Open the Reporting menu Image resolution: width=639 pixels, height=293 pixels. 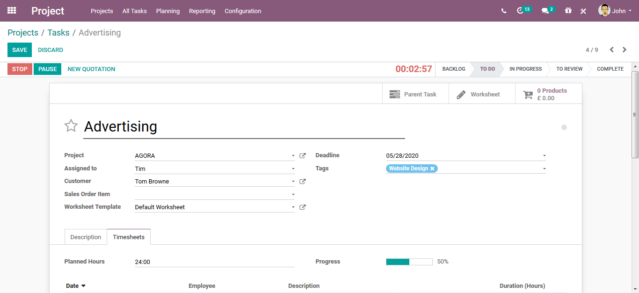click(x=202, y=11)
